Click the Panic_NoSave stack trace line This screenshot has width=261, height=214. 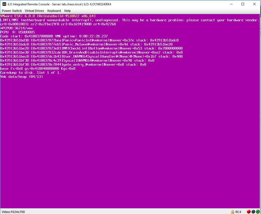tap(86, 44)
